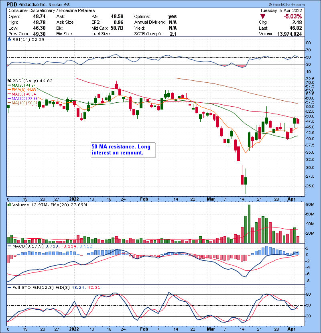Screen dimensions: 321x333
Task: Click the 25.0 tick on the price axis
Action: 310,186
